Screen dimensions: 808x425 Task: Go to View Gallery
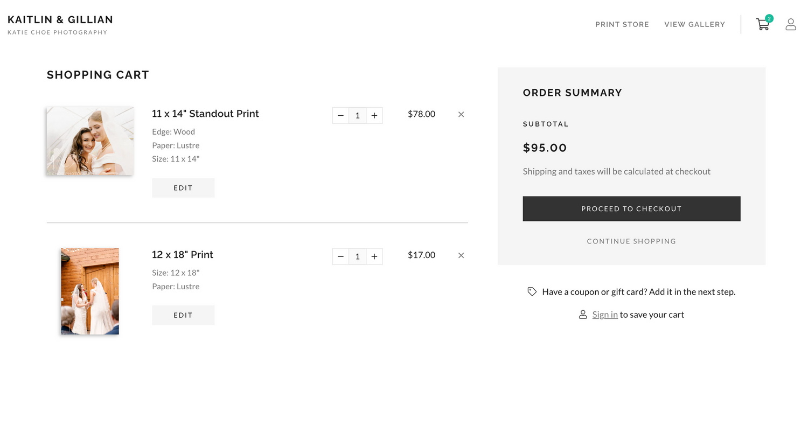tap(695, 24)
